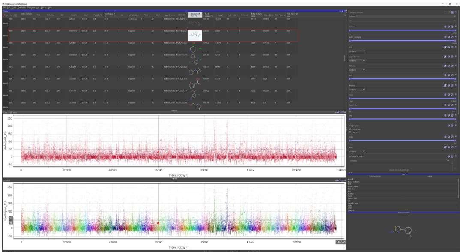Click the leftmost icon of the ROI filter
460x252 pixels.
pyautogui.click(x=445, y=47)
